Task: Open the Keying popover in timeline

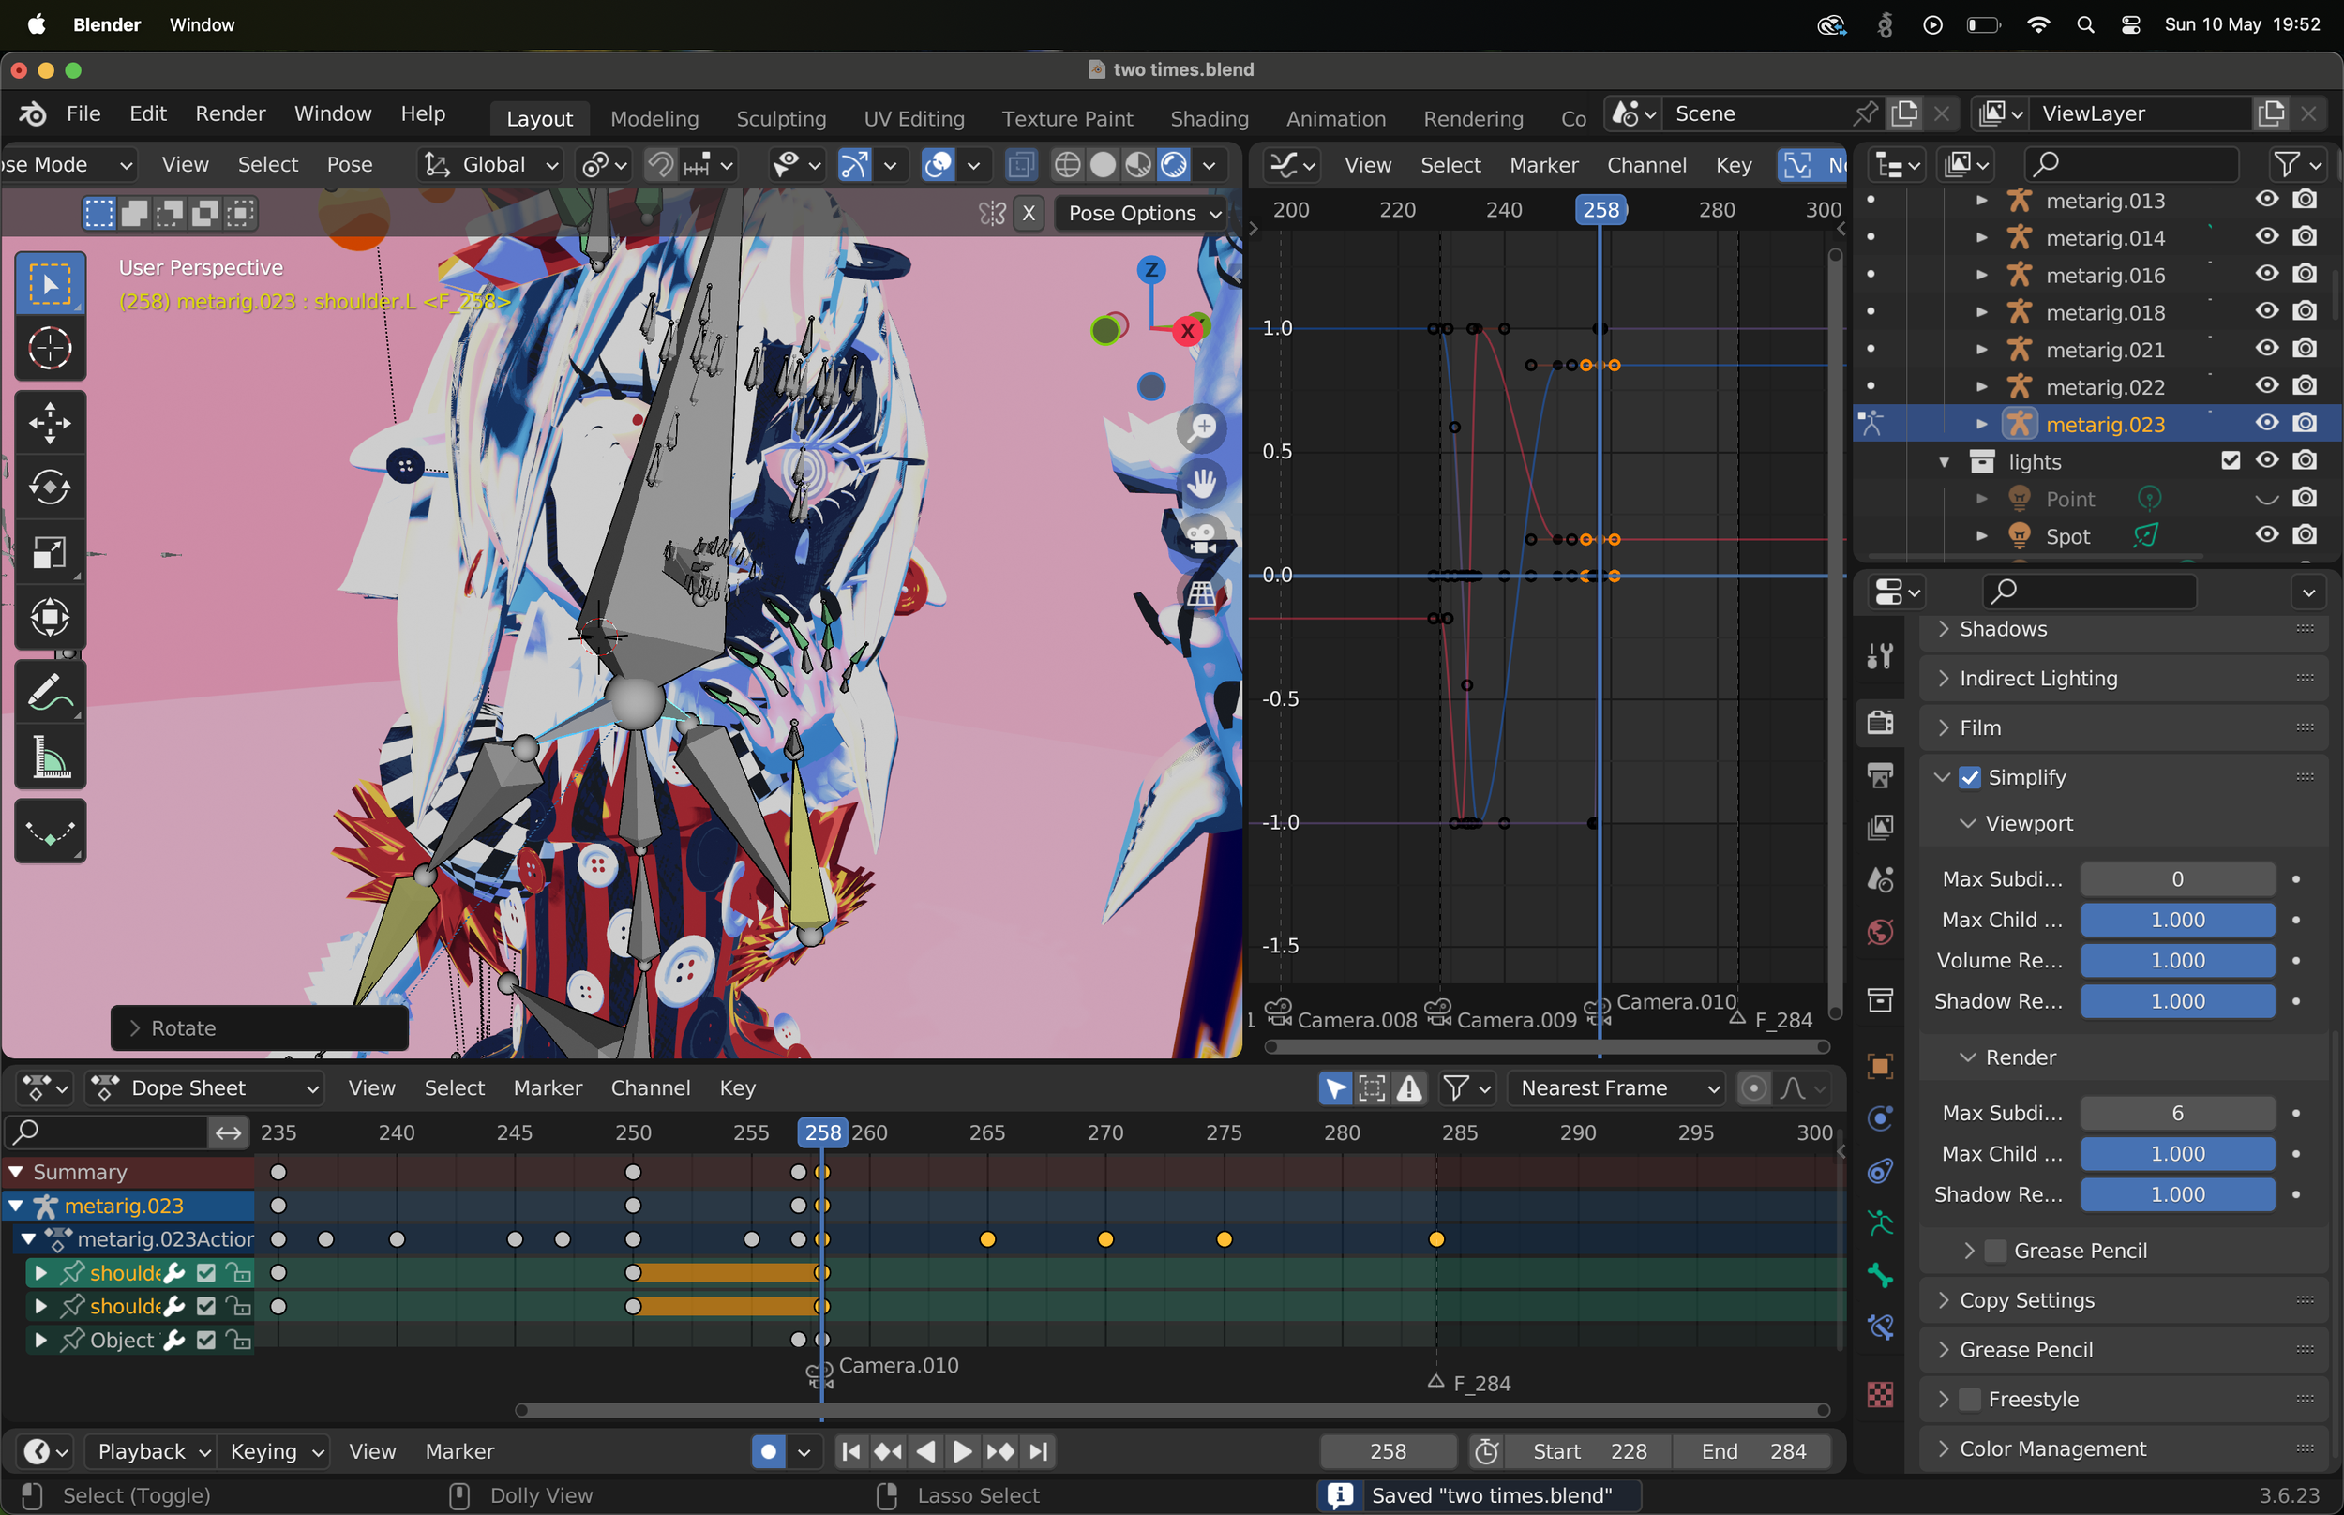Action: pos(274,1452)
